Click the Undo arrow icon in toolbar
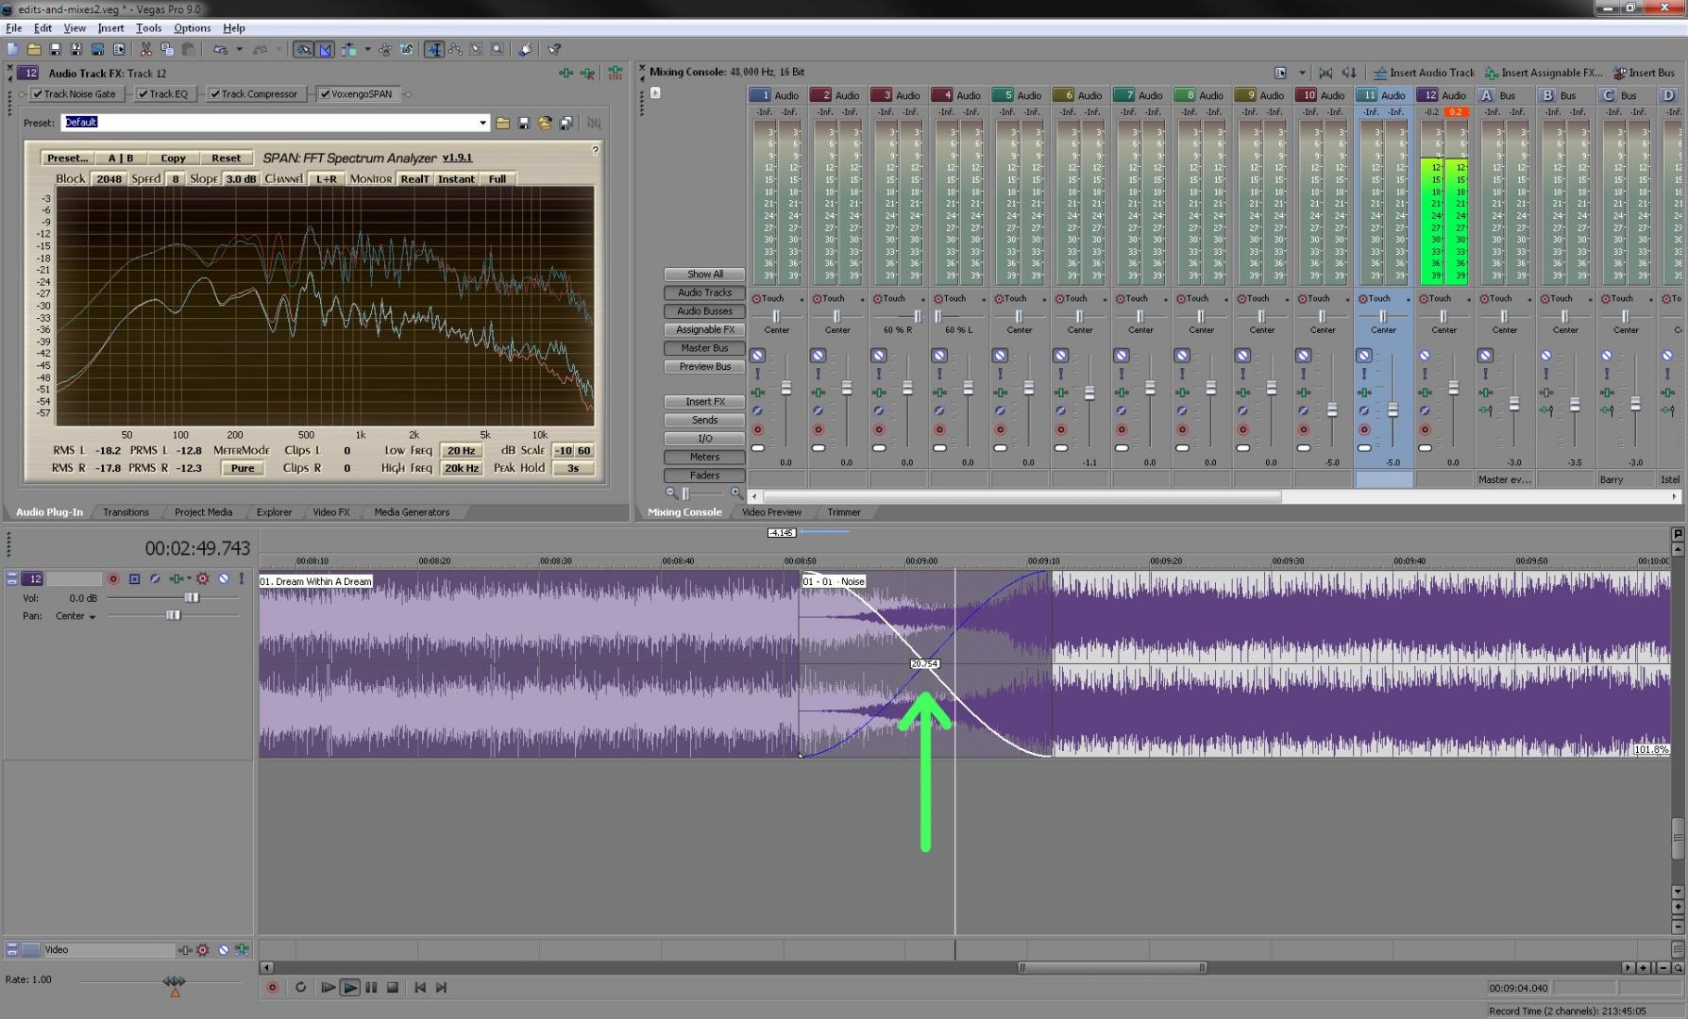Image resolution: width=1688 pixels, height=1019 pixels. [220, 49]
